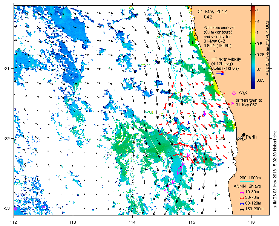Click the "Perth" city label
This screenshot has height=226, width=279.
click(251, 137)
